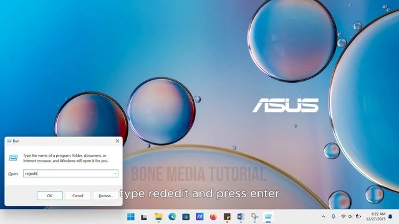This screenshot has width=399, height=224.
Task: Open File Explorer from the taskbar
Action: (x=158, y=217)
